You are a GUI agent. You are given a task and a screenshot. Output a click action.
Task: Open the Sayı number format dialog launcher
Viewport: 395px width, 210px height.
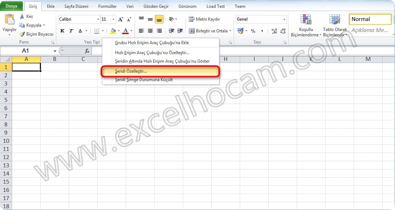coord(285,43)
